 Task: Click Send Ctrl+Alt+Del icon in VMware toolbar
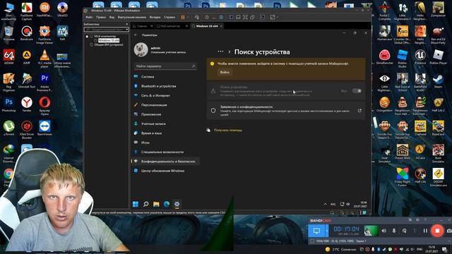click(197, 17)
